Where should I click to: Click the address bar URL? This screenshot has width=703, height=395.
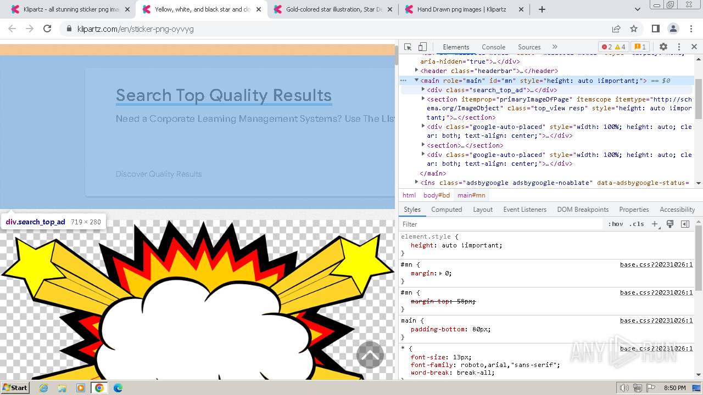click(135, 29)
